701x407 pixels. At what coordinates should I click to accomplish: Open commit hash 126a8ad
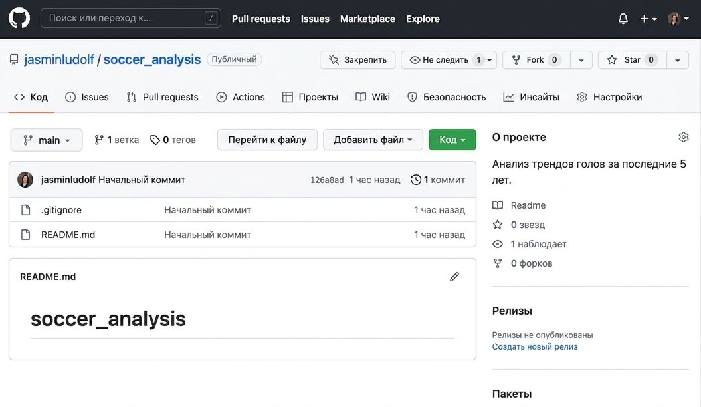pyautogui.click(x=327, y=180)
